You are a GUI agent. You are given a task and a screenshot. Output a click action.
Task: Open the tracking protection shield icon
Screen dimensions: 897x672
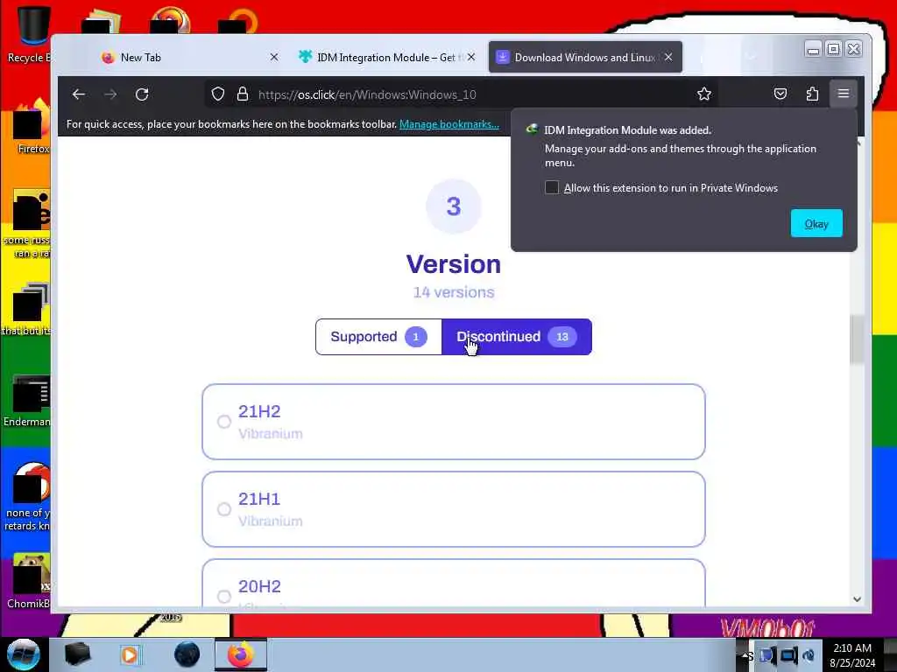click(x=218, y=94)
